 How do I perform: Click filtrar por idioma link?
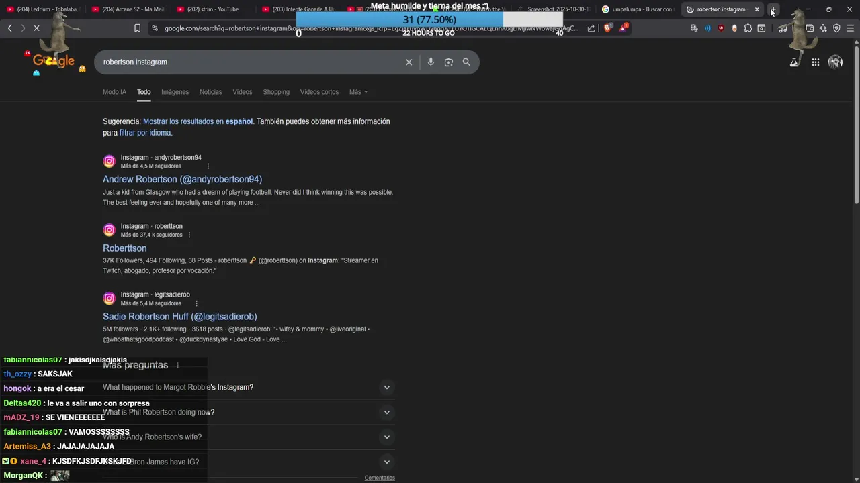(144, 133)
